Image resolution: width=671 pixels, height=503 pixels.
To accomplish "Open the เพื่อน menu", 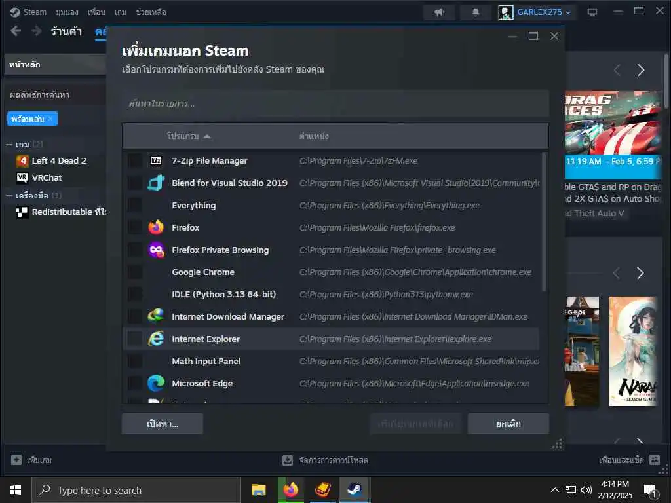I will pyautogui.click(x=96, y=12).
